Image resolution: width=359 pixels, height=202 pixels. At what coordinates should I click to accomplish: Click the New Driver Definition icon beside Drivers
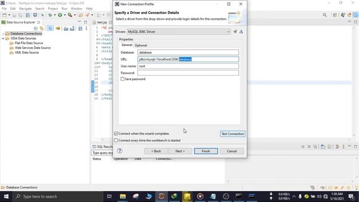(235, 31)
